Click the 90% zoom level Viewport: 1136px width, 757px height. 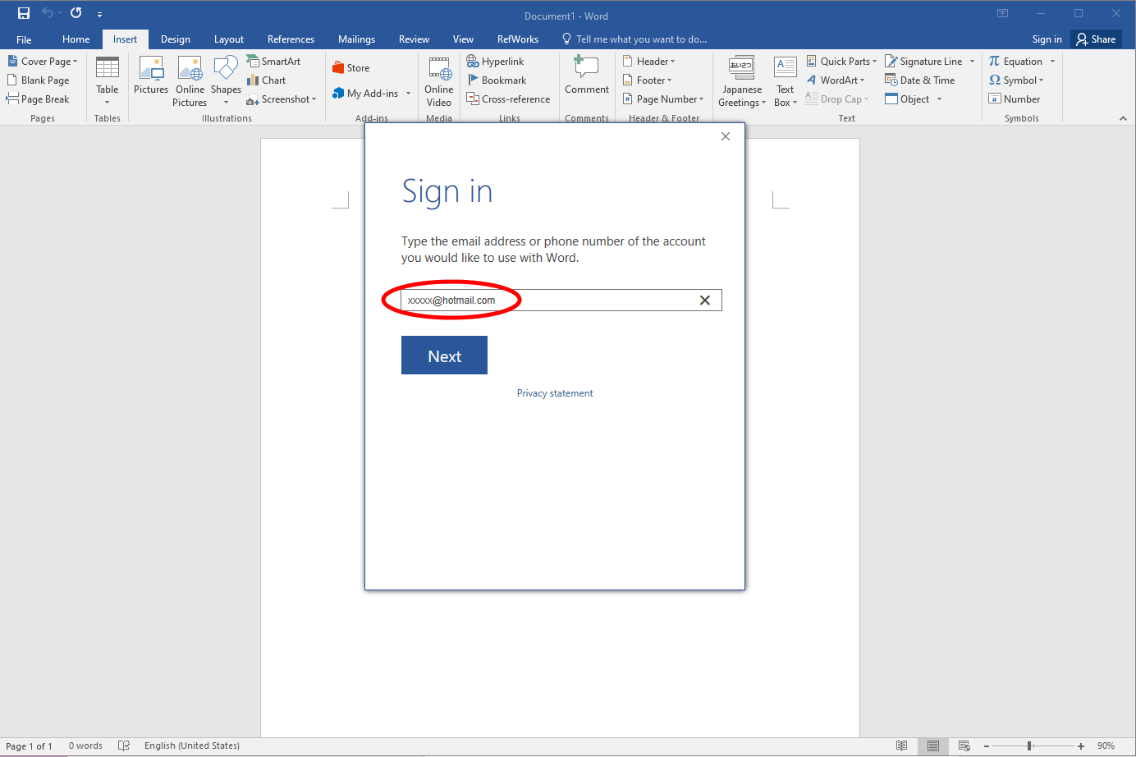tap(1106, 746)
